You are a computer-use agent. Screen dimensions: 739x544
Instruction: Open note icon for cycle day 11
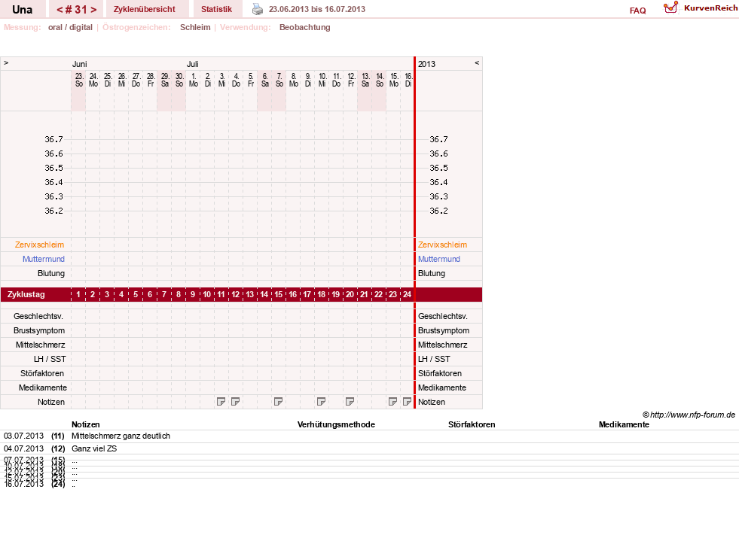coord(221,401)
